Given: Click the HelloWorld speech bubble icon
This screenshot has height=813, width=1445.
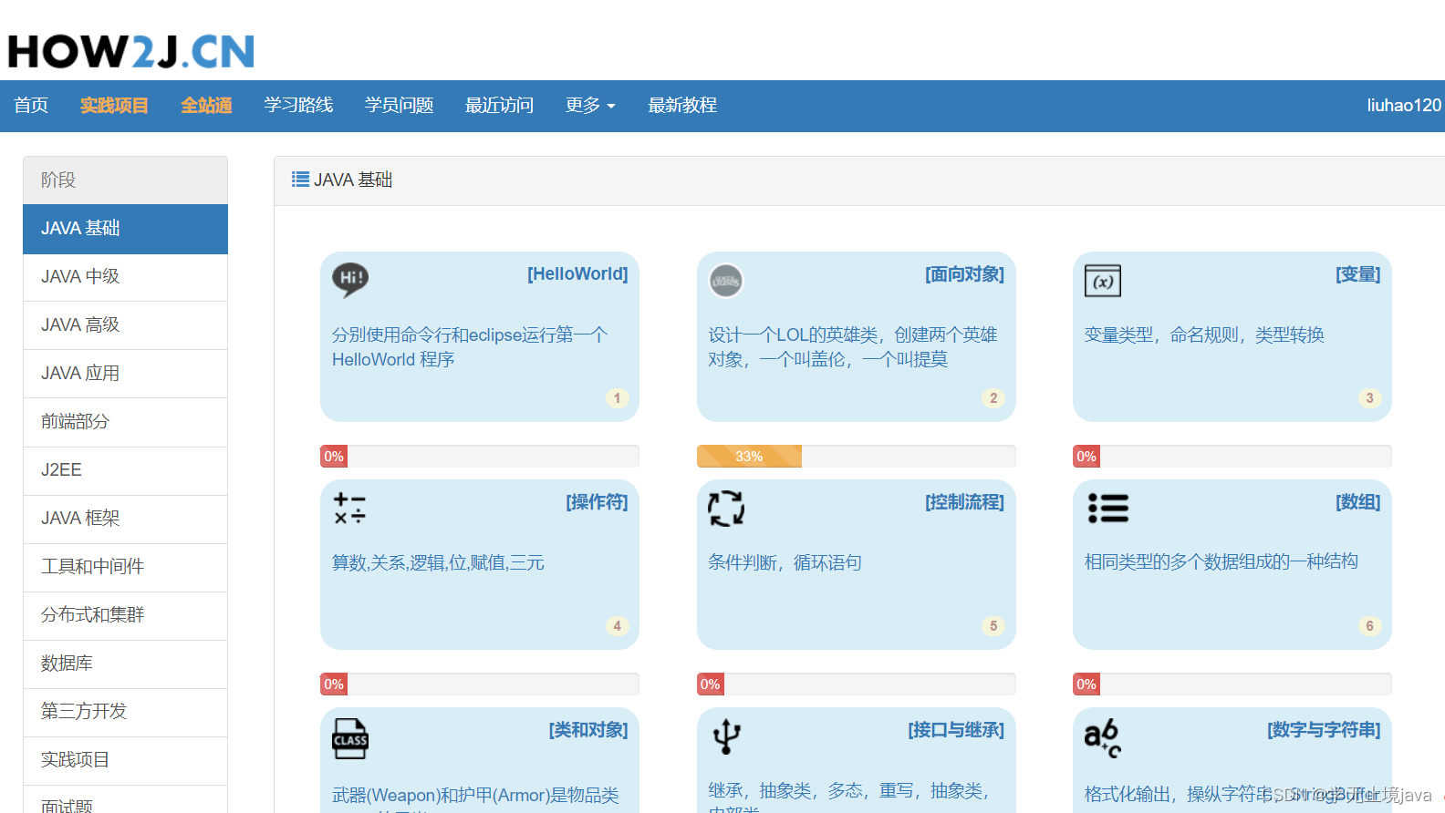Looking at the screenshot, I should [350, 280].
